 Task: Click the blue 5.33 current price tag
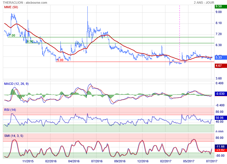221,57
